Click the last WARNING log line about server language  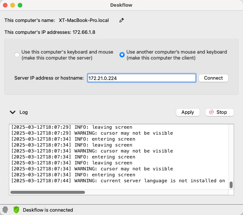tap(118, 181)
